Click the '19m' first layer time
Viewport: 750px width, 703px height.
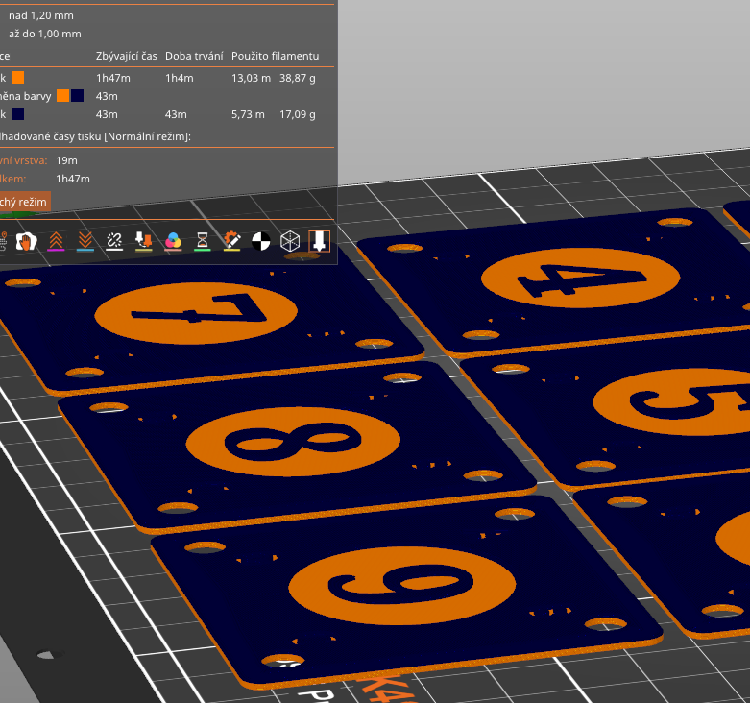[66, 160]
